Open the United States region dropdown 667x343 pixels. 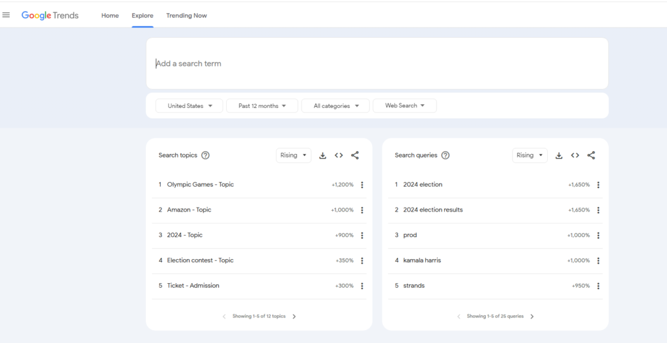coord(190,106)
